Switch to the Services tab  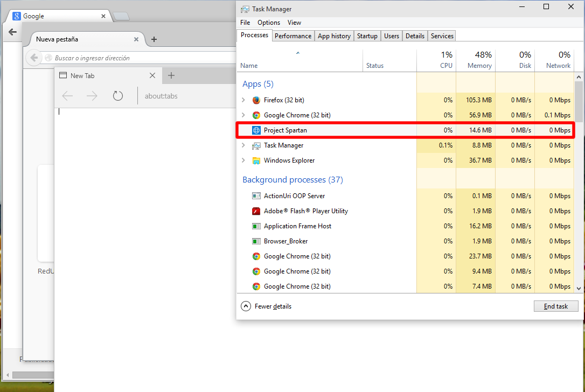442,36
